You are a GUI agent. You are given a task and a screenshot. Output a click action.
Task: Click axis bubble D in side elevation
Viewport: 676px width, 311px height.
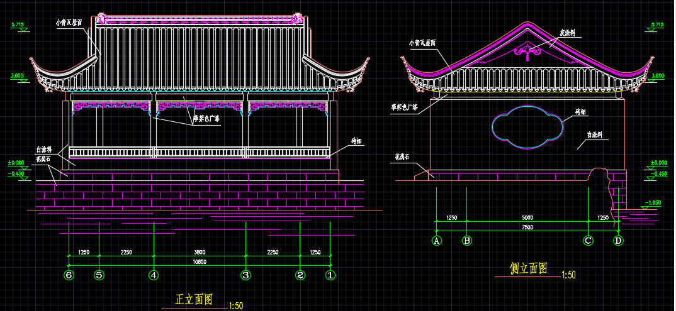[618, 241]
